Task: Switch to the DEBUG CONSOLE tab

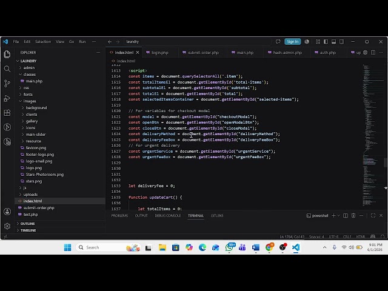Action: click(x=168, y=216)
